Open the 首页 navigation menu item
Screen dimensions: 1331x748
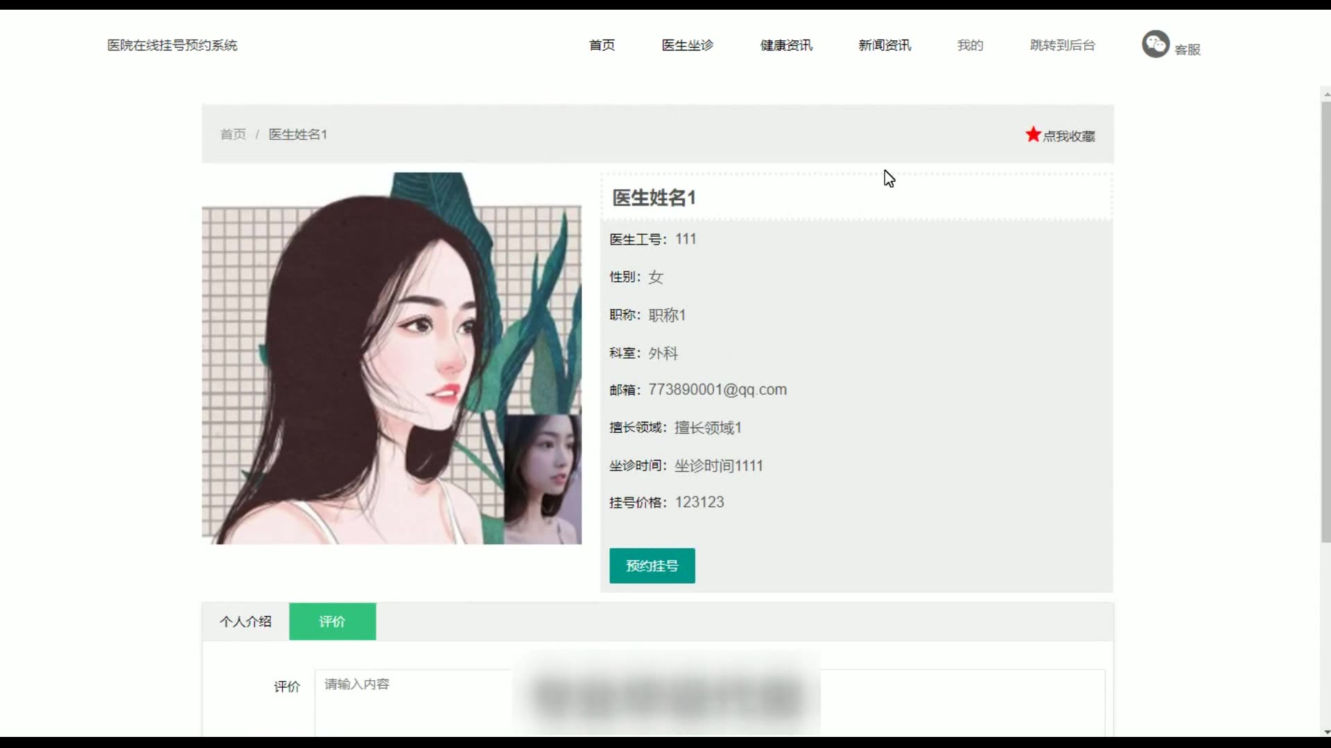602,45
